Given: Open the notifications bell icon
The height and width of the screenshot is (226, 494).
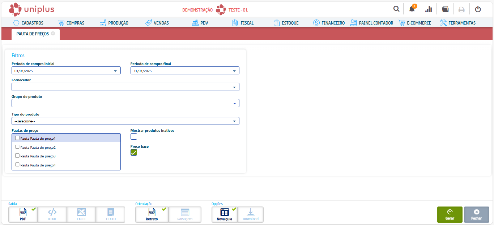Looking at the screenshot, I should point(412,9).
